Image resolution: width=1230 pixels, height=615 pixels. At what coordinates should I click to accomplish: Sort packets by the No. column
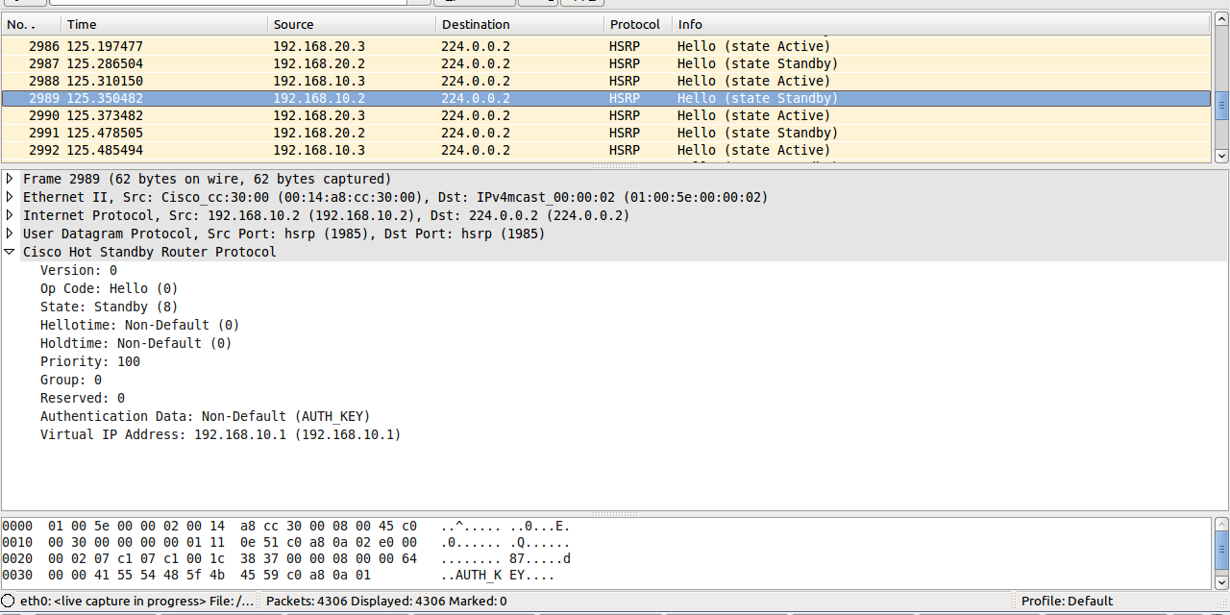[31, 24]
